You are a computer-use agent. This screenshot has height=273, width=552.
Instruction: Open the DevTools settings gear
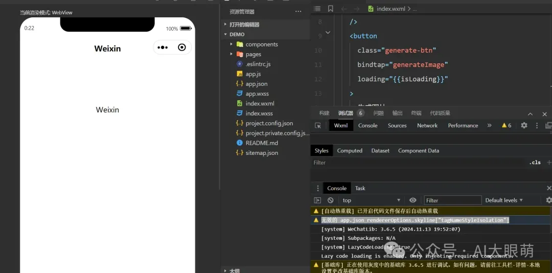click(x=524, y=125)
